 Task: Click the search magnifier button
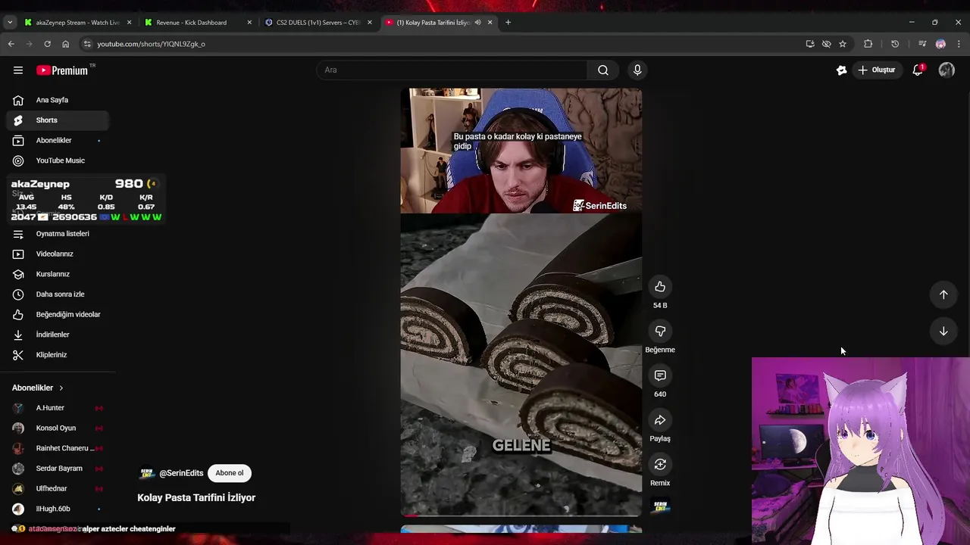[603, 70]
